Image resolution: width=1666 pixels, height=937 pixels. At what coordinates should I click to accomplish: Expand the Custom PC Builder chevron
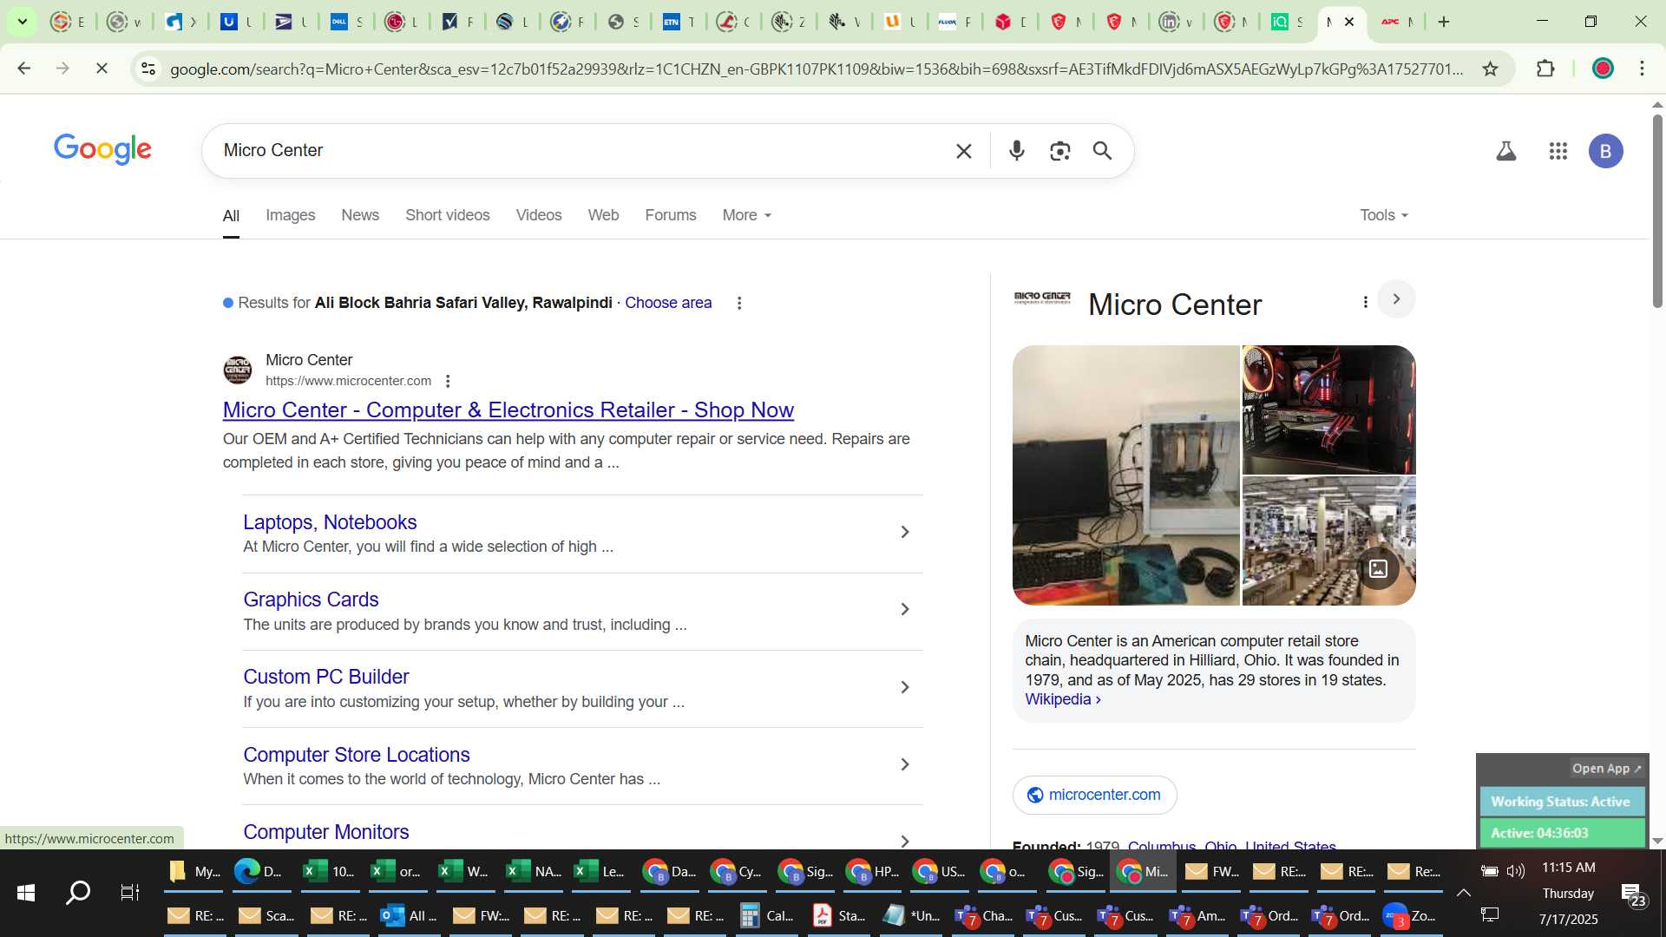click(x=904, y=687)
